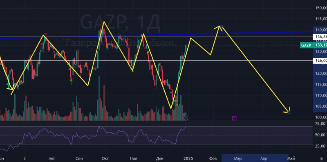
Task: Select the blue anchor point near May low
Action: [289, 112]
